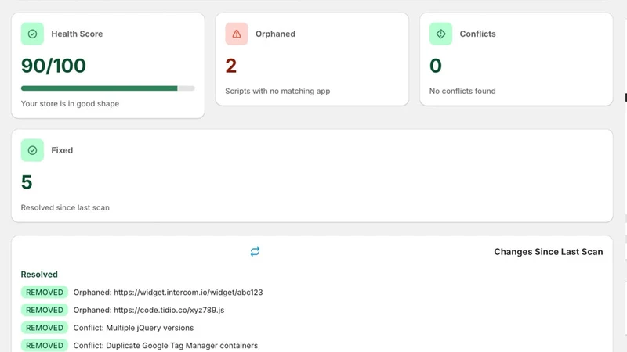Viewport: 627px width, 352px height.
Task: Open the widget.intercom.io orphaned script URL
Action: click(188, 292)
